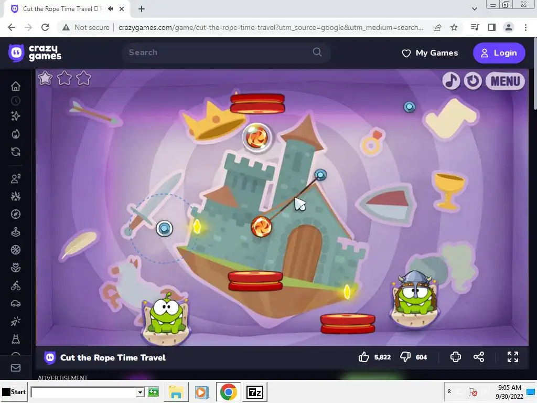Open multiplayer people icon in sidebar
The height and width of the screenshot is (403, 537).
click(x=16, y=178)
